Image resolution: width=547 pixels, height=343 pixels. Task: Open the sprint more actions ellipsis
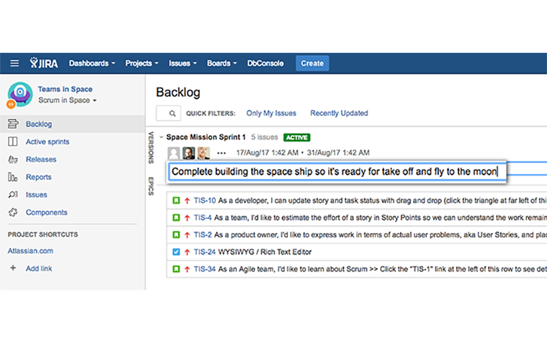pyautogui.click(x=221, y=153)
